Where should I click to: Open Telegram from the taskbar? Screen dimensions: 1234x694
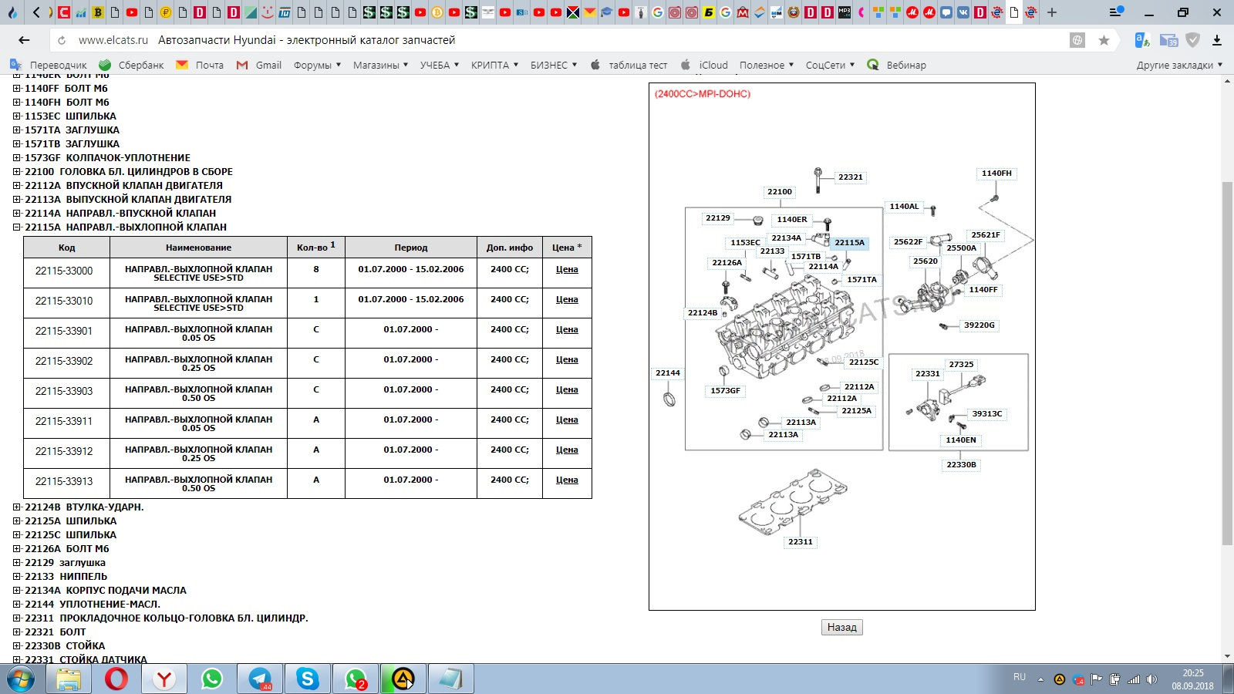(x=260, y=679)
